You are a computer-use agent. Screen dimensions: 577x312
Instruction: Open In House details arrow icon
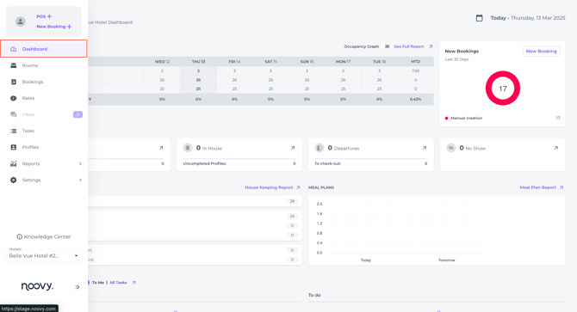293,148
